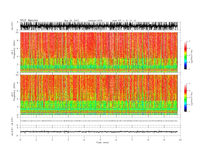
Task: Click the 'VLF Spectra' title text
Action: (x=29, y=20)
